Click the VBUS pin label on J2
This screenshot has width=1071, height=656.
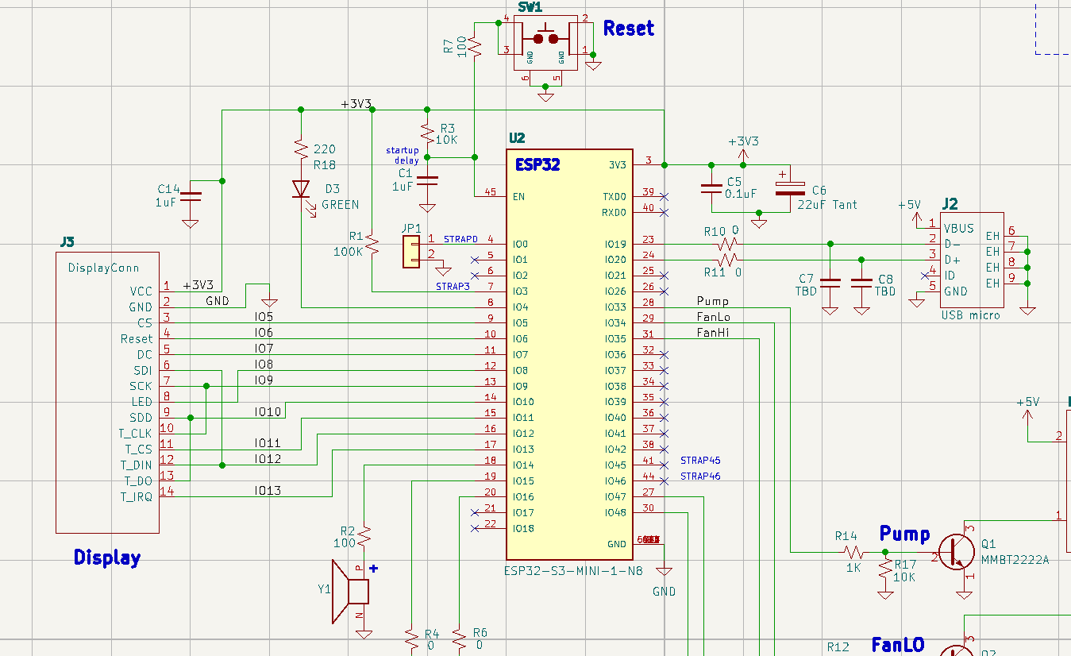(959, 228)
